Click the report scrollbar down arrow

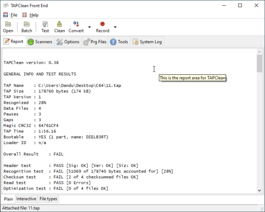(x=260, y=190)
